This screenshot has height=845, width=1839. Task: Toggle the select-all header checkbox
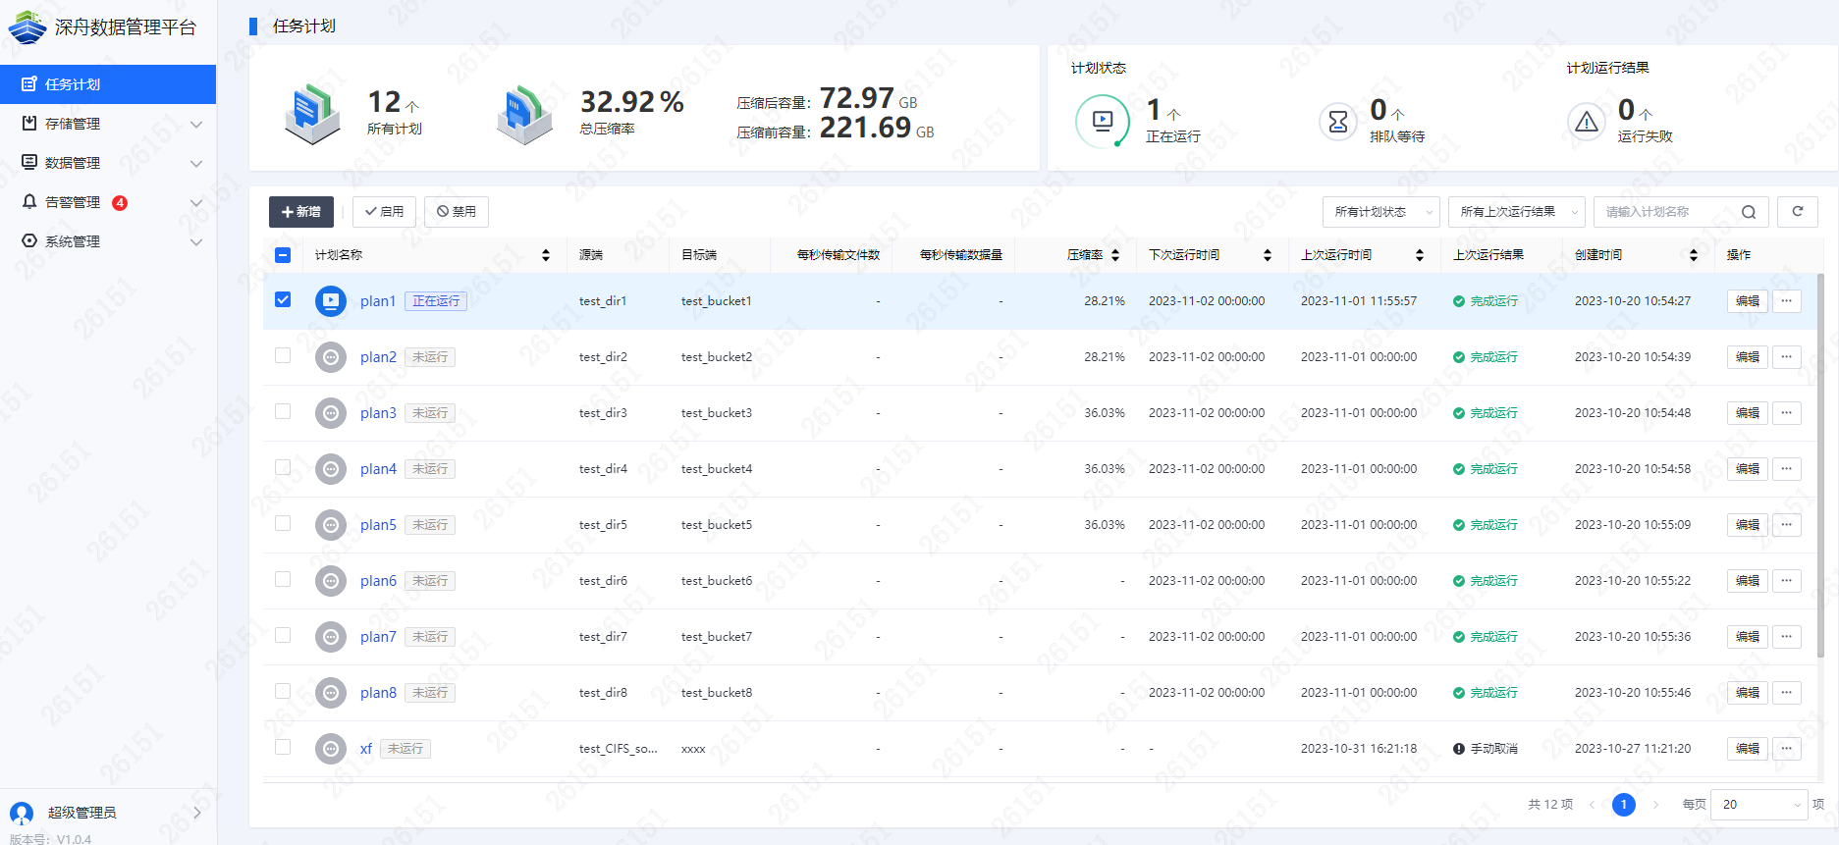pos(283,255)
